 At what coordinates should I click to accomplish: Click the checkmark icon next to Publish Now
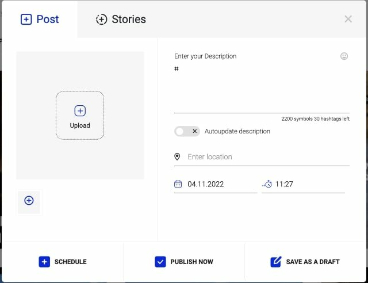pyautogui.click(x=160, y=262)
